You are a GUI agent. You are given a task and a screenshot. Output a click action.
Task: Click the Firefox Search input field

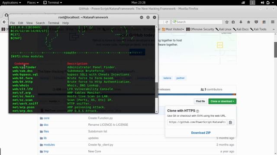coord(197,22)
